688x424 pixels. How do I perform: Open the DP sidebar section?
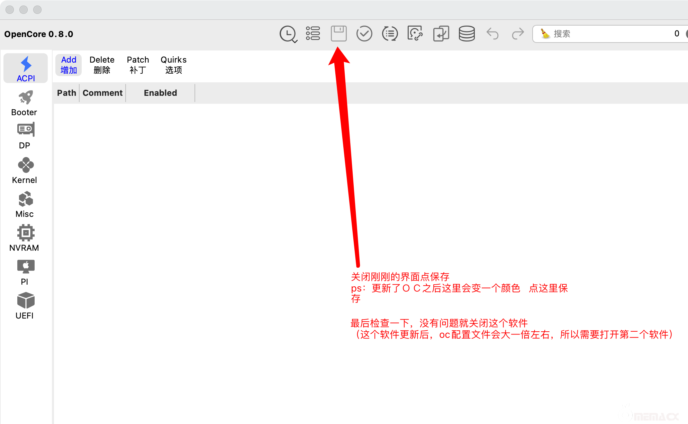24,136
